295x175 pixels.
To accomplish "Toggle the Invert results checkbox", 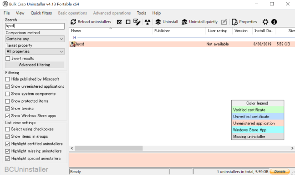I will click(8, 59).
